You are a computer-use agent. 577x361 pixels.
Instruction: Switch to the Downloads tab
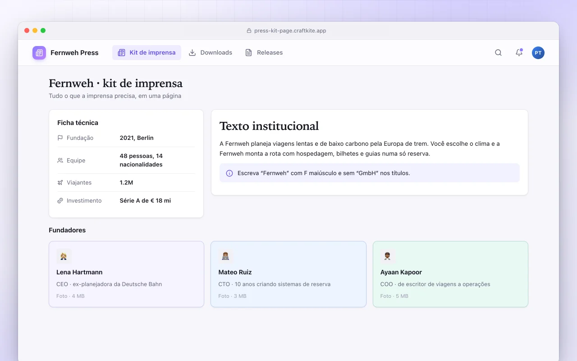point(211,53)
